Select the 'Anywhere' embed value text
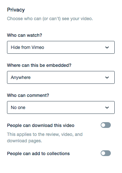This screenshot has width=122, height=173. pyautogui.click(x=21, y=78)
